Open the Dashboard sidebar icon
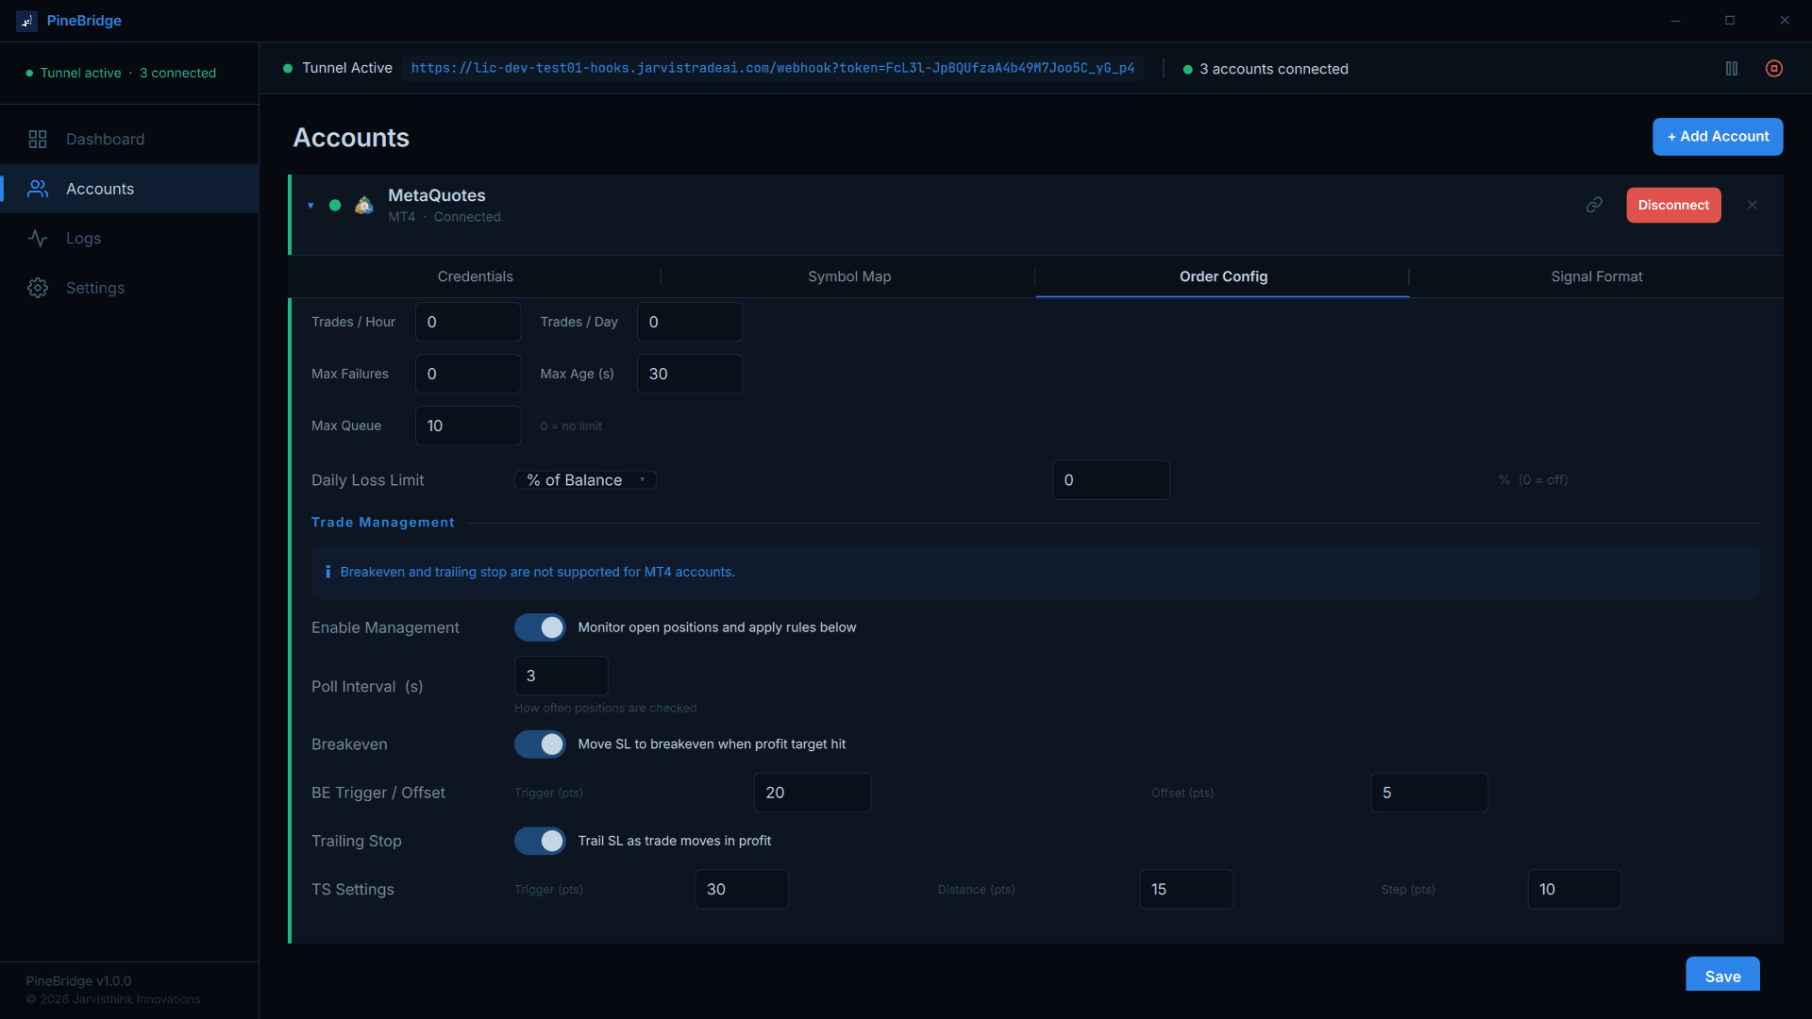 tap(38, 140)
